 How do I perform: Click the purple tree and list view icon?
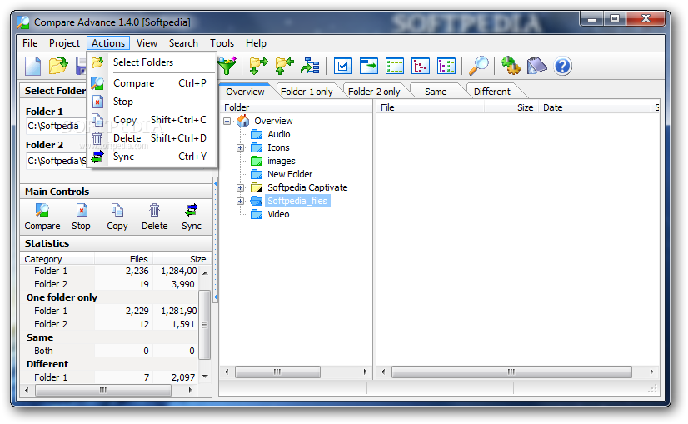(x=446, y=66)
